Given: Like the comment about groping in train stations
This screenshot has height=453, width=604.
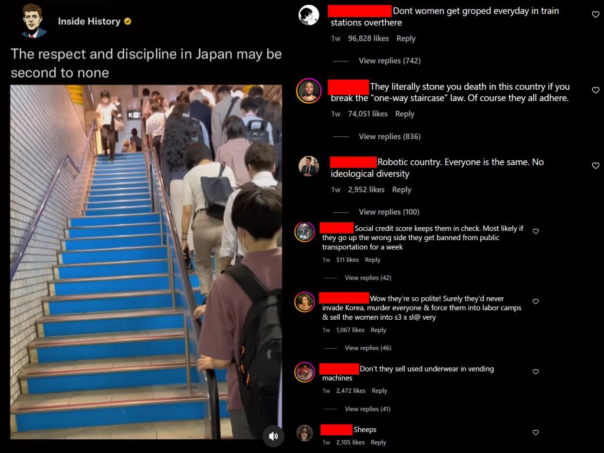Looking at the screenshot, I should pos(596,15).
